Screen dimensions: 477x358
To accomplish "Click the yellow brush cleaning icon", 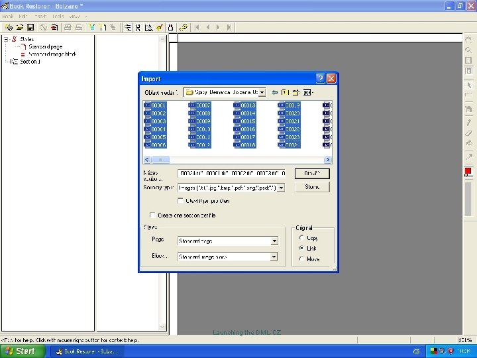I will 160,27.
